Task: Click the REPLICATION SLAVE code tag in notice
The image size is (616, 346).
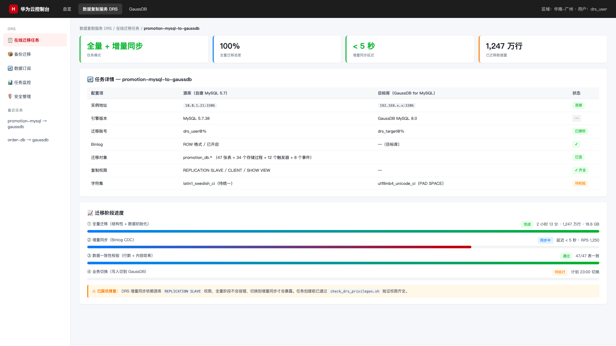Action: (x=183, y=291)
